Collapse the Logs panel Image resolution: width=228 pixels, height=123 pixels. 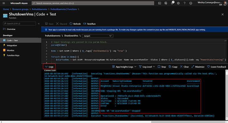pyautogui.click(x=49, y=67)
